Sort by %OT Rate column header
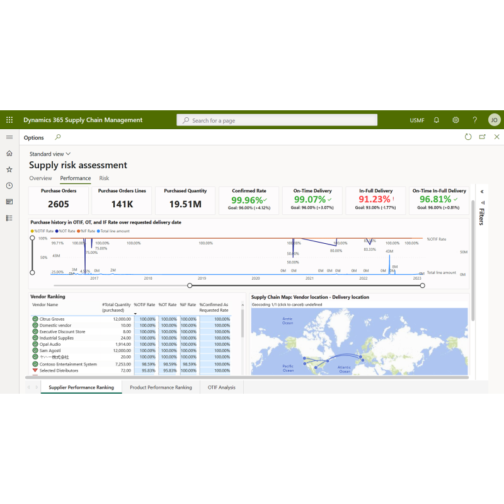 click(168, 305)
